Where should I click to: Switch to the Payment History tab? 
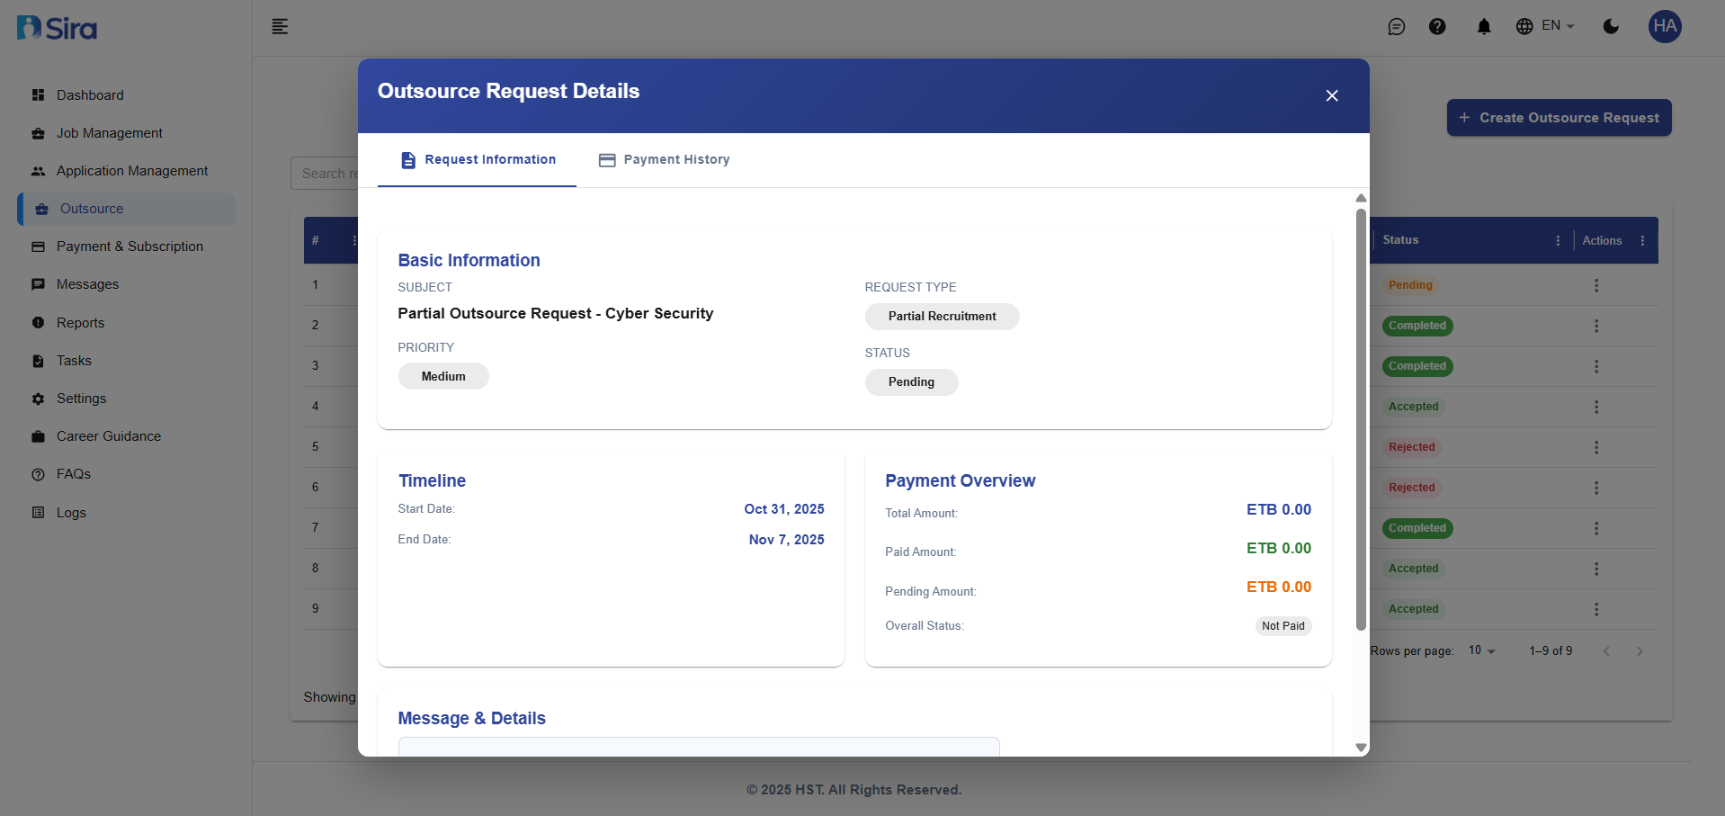pos(664,159)
